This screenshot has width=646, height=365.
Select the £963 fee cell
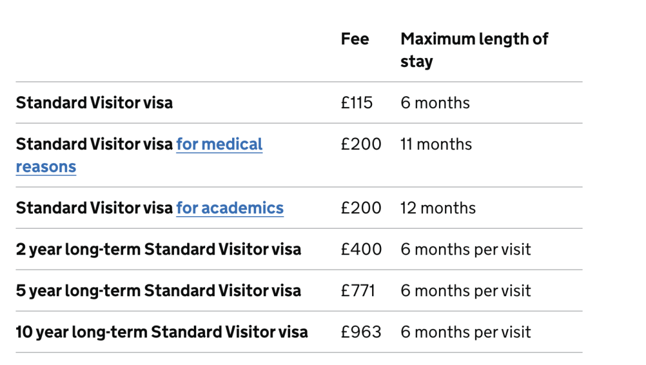(361, 332)
